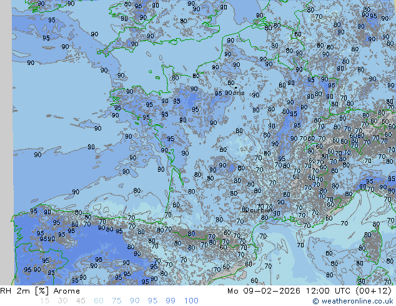Click the '(00+12)' forecast offset text
The image size is (396, 306).
pyautogui.click(x=374, y=291)
